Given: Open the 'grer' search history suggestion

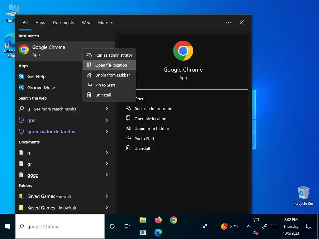Looking at the screenshot, I should pyautogui.click(x=31, y=120).
